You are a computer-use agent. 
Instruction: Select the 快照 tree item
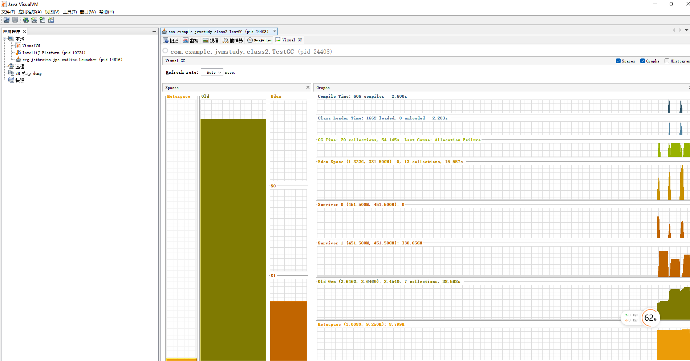tap(20, 80)
